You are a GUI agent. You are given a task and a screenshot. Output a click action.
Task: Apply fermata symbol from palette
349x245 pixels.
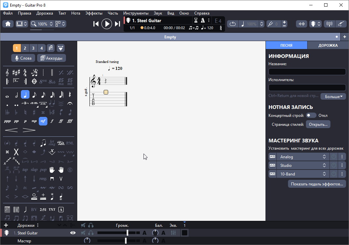(x=70, y=103)
